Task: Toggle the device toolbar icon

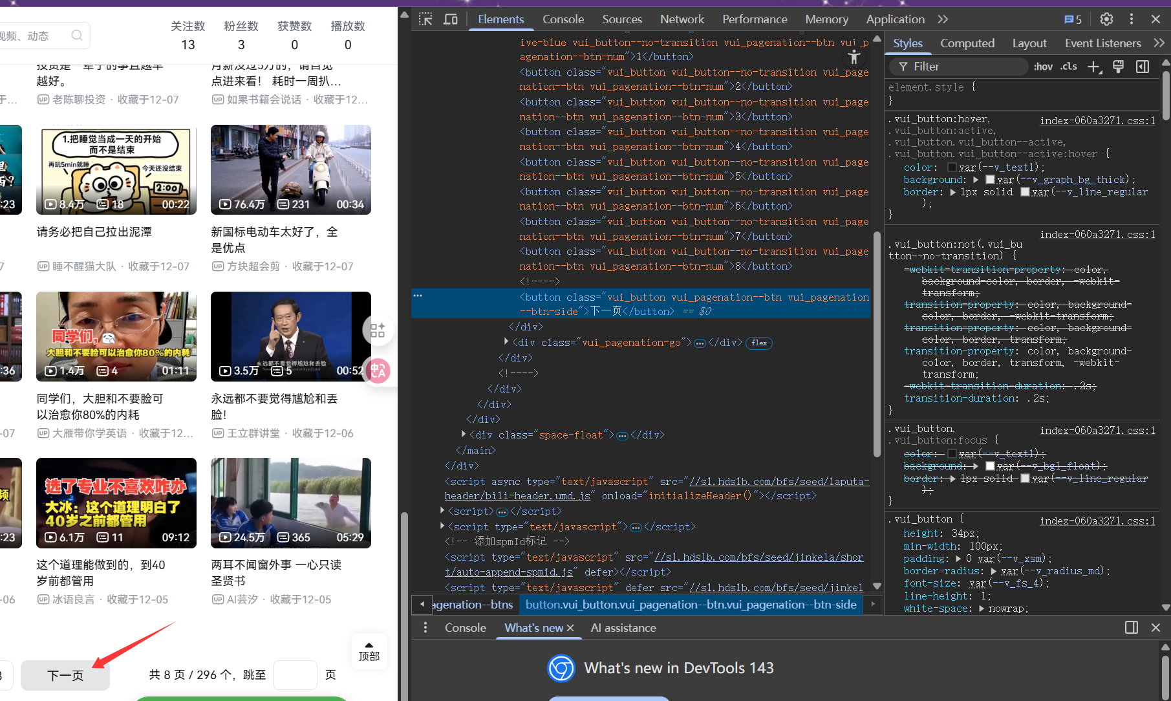Action: tap(451, 19)
